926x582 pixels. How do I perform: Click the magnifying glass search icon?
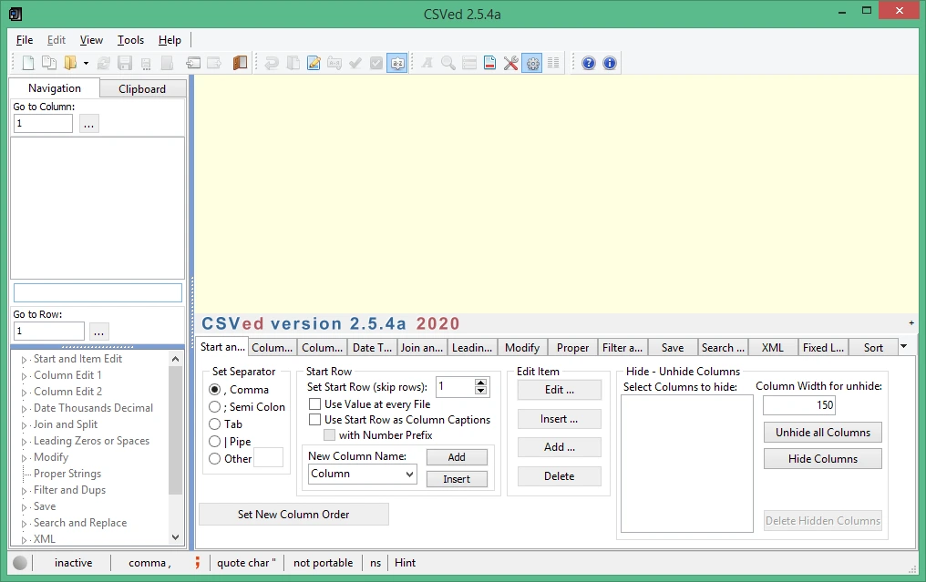448,63
